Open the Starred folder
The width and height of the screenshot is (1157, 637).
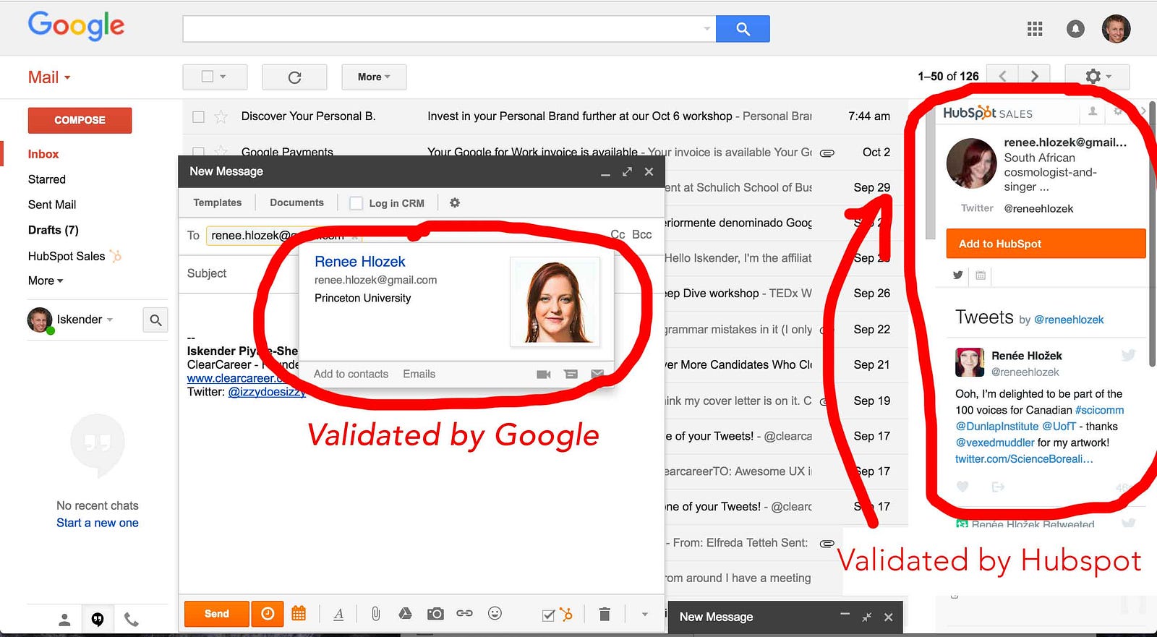point(47,179)
